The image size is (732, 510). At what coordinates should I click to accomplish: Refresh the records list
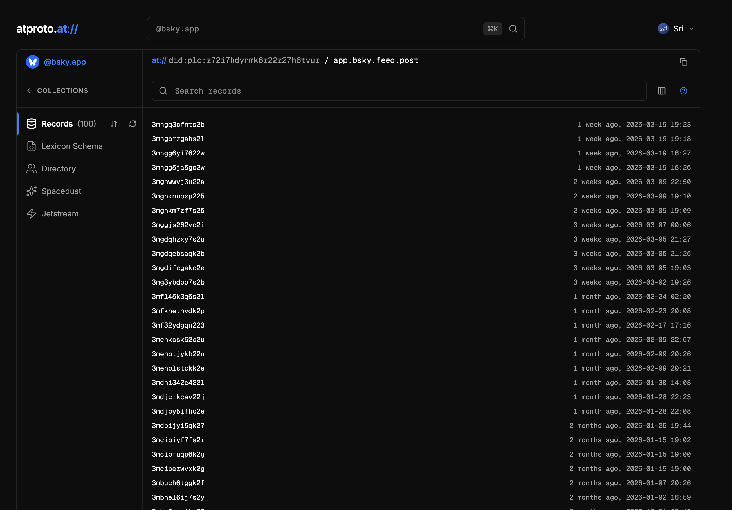(x=133, y=124)
